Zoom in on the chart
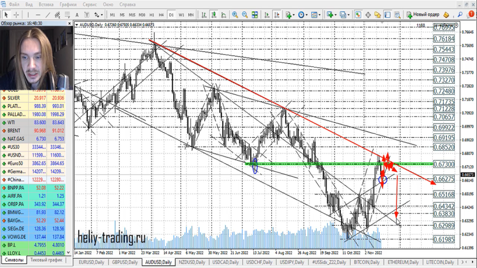This screenshot has height=268, width=477. (235, 14)
